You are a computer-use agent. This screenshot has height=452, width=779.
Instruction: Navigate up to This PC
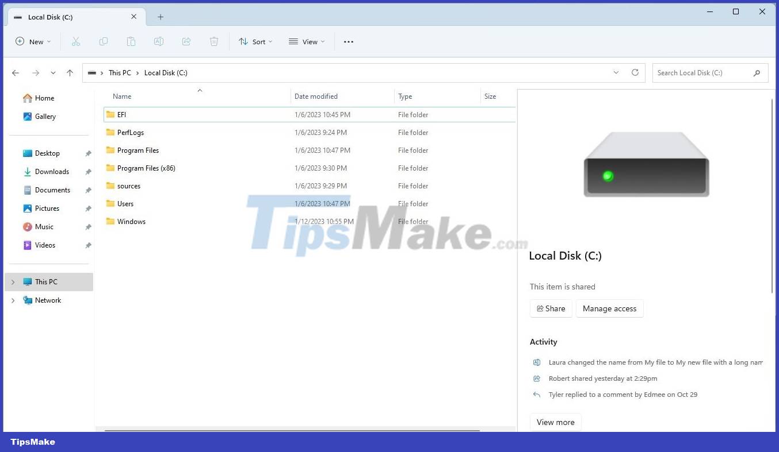[70, 72]
